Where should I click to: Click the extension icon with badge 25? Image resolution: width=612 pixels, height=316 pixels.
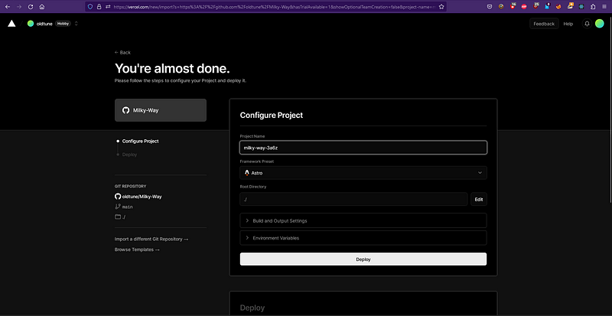[x=535, y=6]
